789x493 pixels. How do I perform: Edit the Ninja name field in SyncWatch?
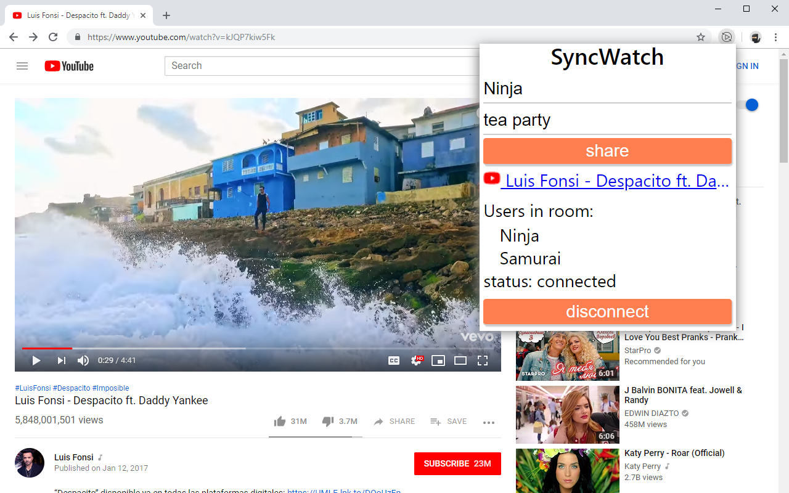pyautogui.click(x=607, y=89)
